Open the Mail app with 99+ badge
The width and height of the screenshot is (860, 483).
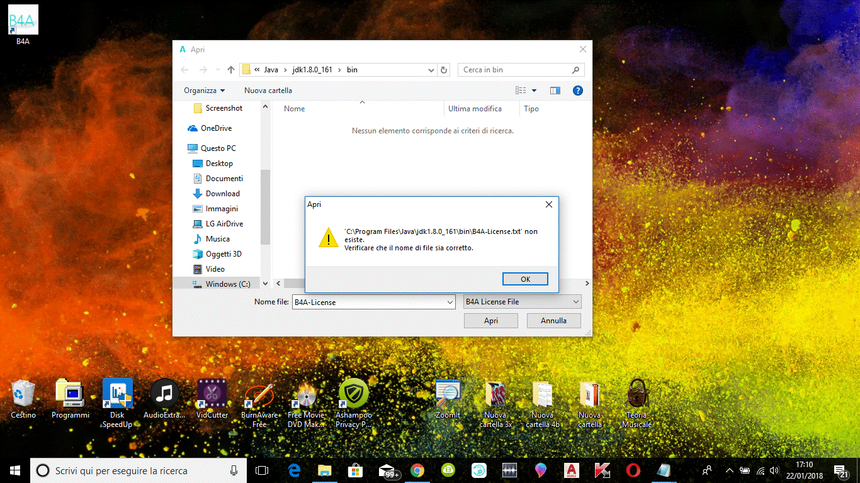click(x=388, y=470)
